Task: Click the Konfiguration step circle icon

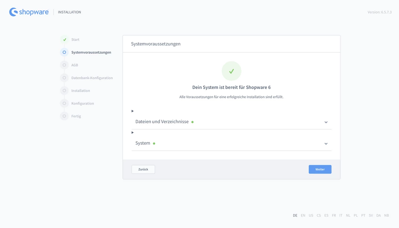Action: 64,103
